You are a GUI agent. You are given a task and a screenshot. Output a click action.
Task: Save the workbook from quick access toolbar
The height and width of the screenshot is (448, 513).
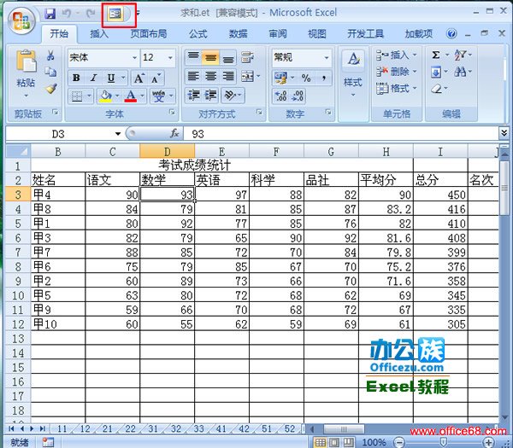[50, 15]
